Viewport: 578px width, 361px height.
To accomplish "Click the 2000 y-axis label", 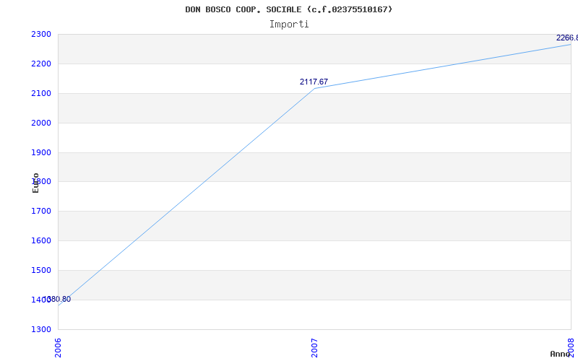I will 41,123.
